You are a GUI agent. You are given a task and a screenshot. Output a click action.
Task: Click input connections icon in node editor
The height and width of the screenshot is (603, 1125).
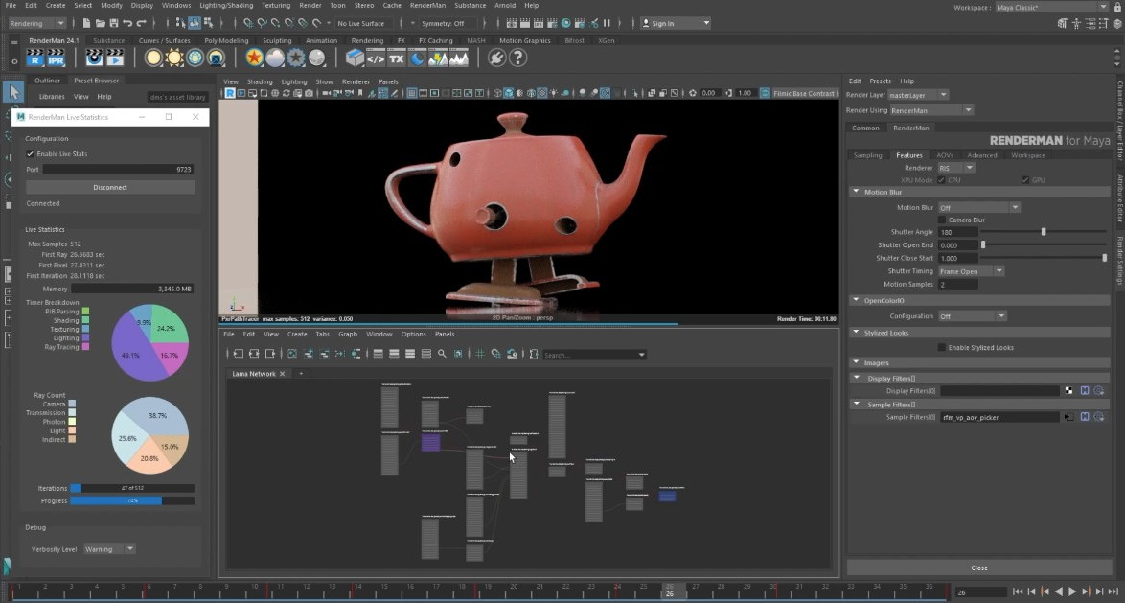click(x=239, y=353)
